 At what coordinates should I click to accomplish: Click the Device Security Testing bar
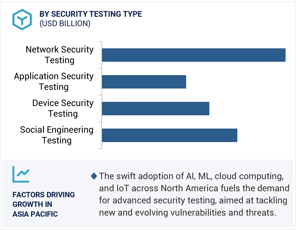pyautogui.click(x=155, y=108)
